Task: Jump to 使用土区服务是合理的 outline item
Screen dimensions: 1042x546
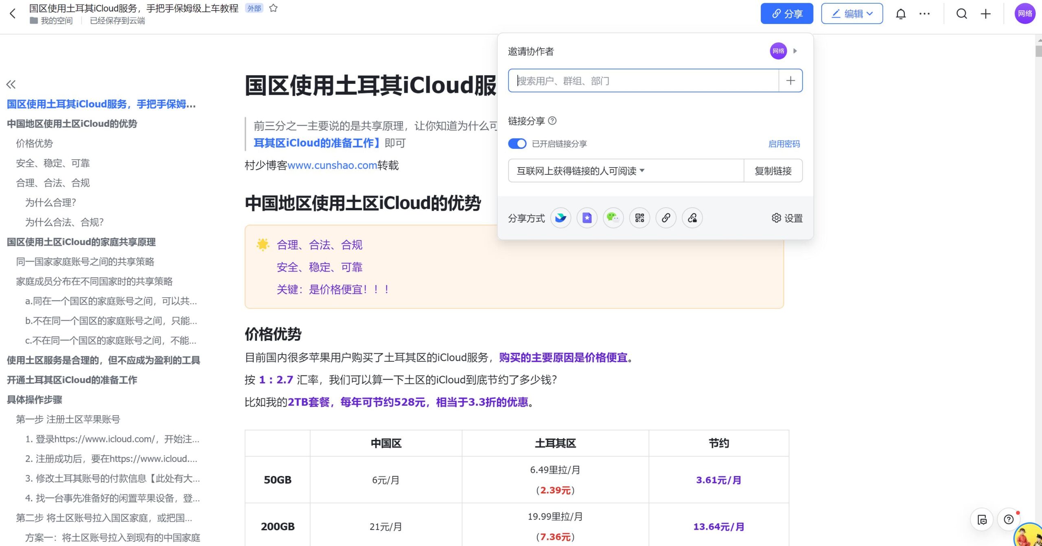Action: [103, 360]
